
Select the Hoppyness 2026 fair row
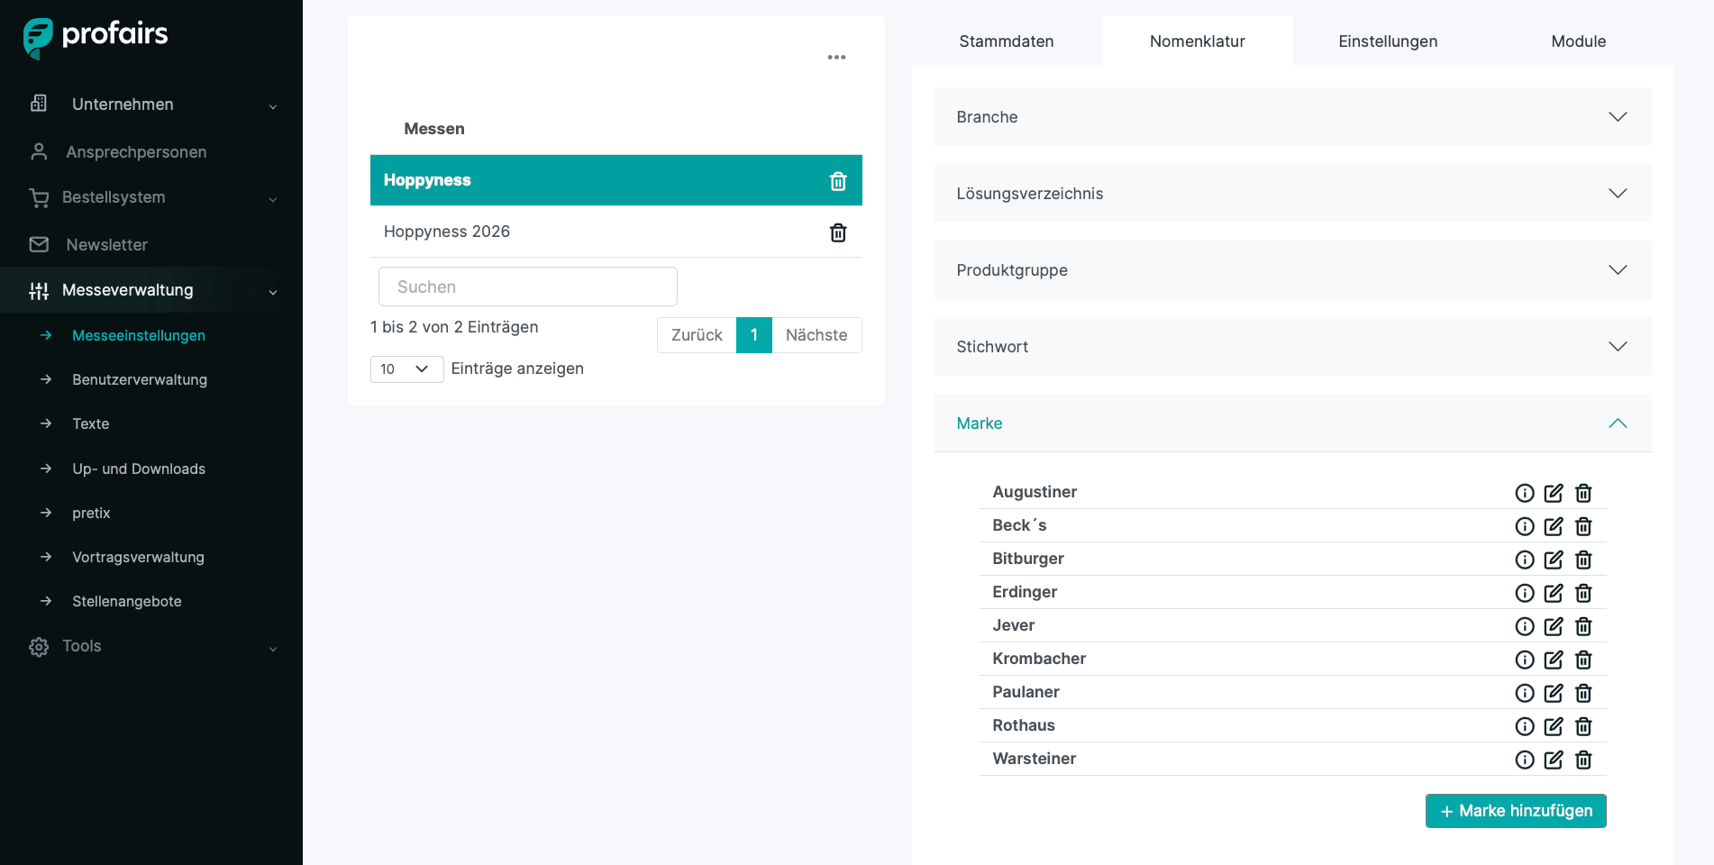[616, 232]
